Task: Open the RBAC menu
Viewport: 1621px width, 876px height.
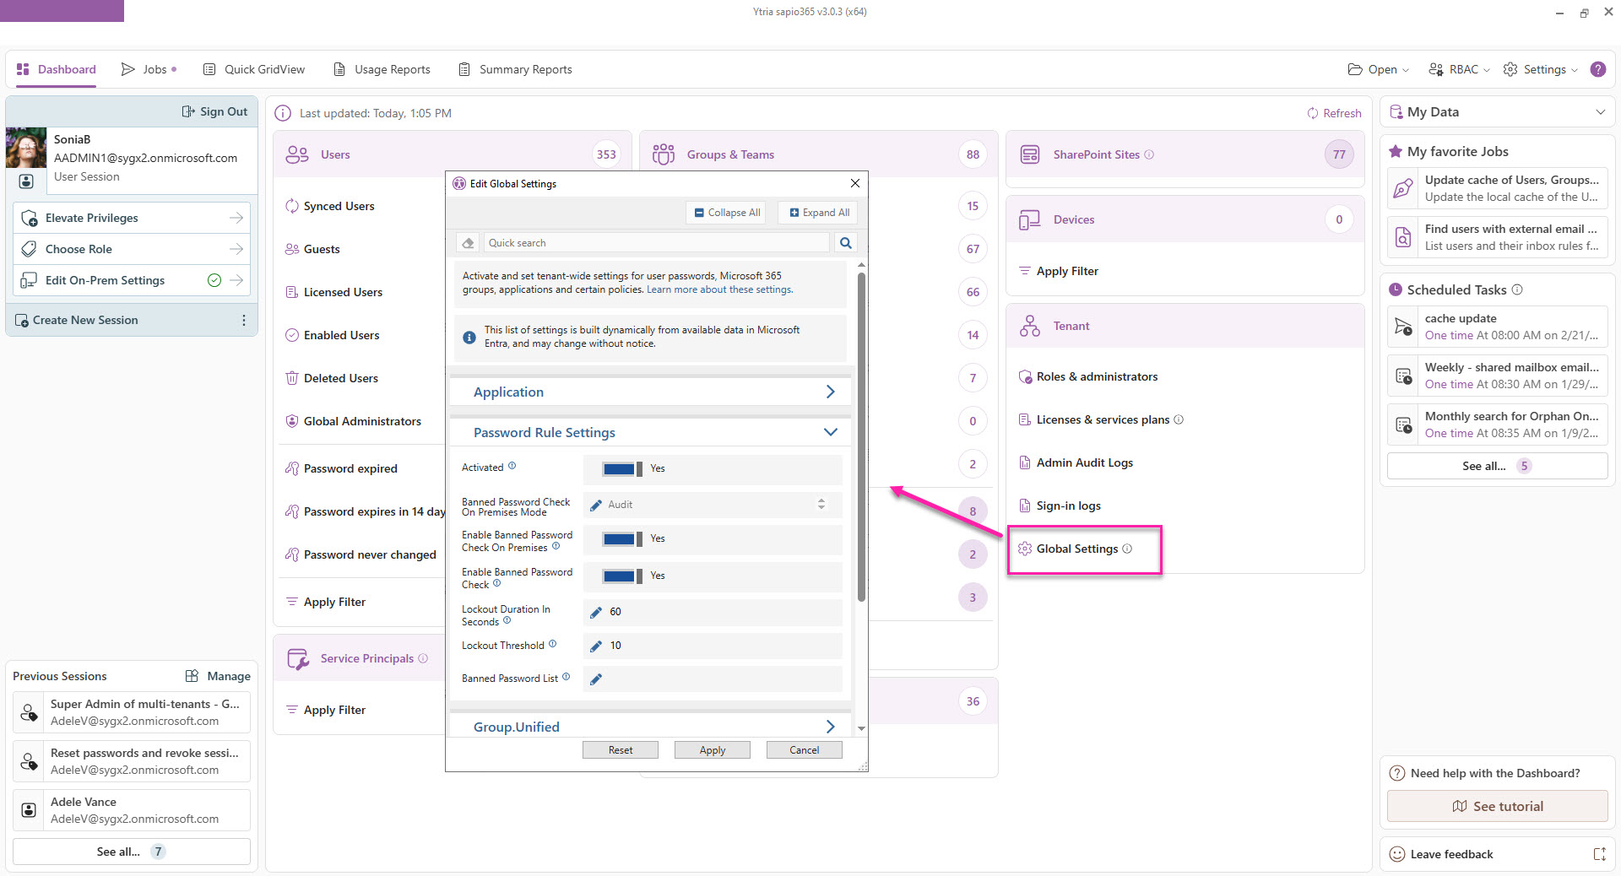Action: (x=1459, y=69)
